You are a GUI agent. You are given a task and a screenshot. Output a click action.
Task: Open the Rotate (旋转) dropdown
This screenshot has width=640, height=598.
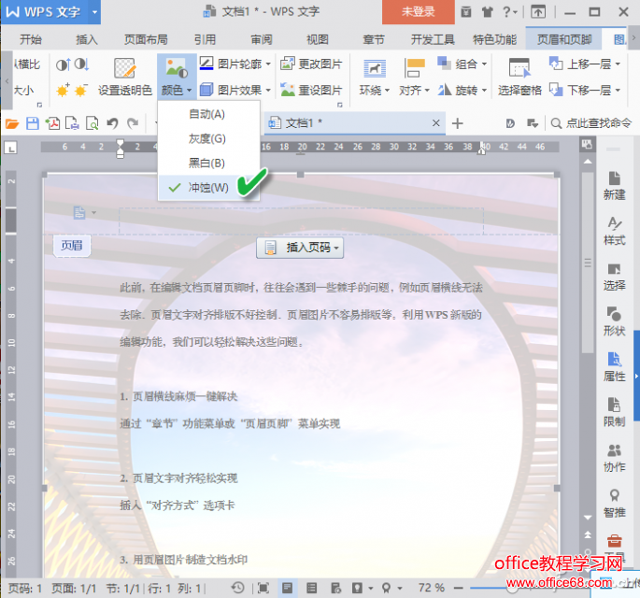tap(462, 90)
